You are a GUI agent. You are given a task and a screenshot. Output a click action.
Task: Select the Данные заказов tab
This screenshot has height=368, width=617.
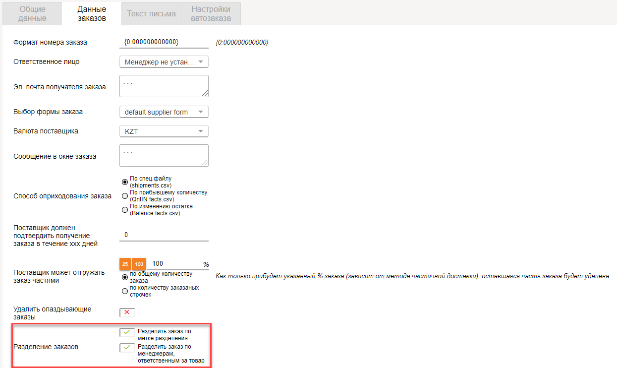click(x=92, y=14)
